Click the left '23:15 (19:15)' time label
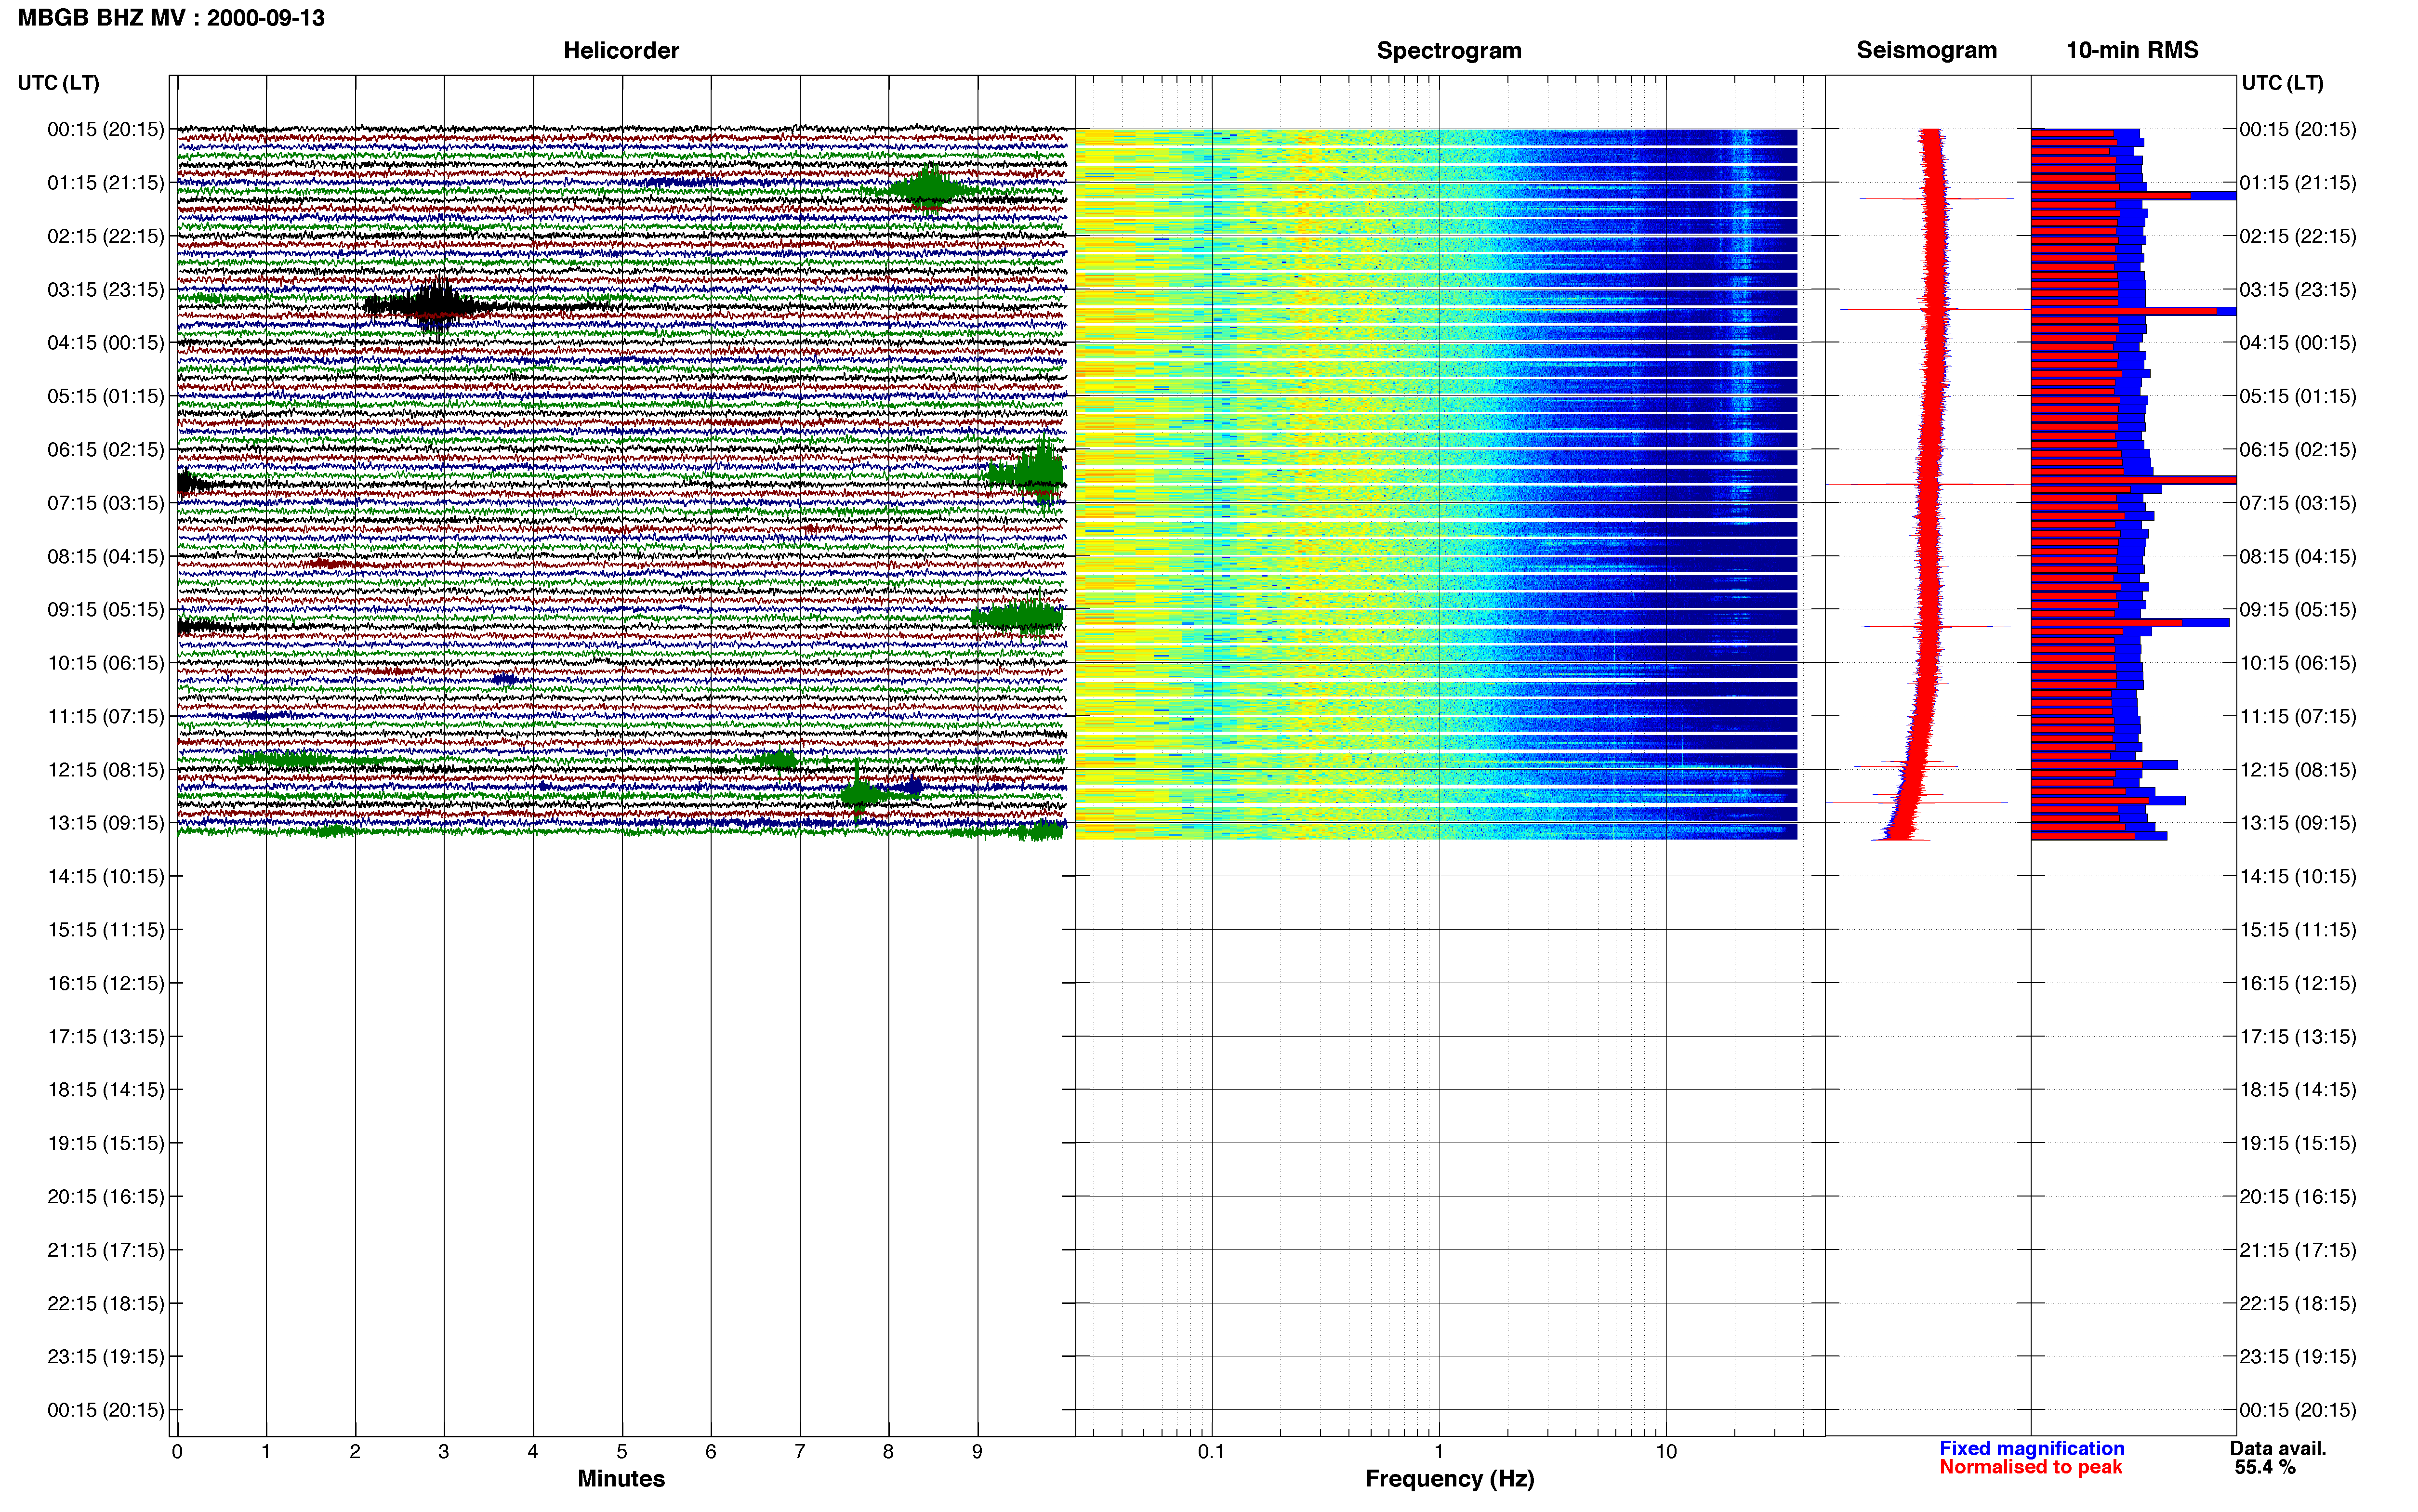The image size is (2418, 1512). [x=106, y=1357]
